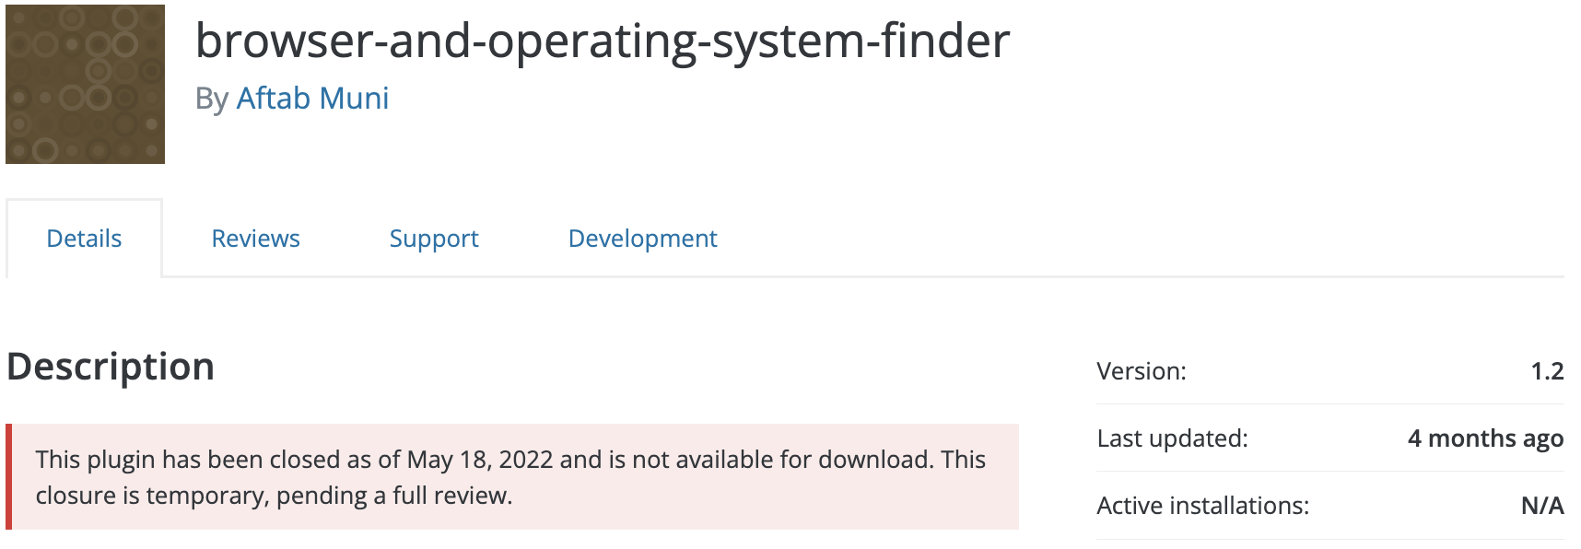1581x549 pixels.
Task: Click the Active installations label
Action: point(1202,506)
